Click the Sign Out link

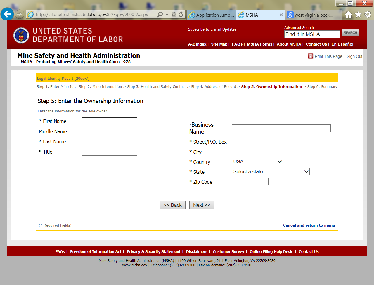pyautogui.click(x=354, y=56)
